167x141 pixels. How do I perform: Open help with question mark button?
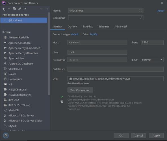coord(6,135)
